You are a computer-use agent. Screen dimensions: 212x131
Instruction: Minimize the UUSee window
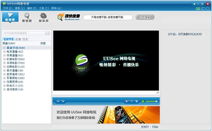point(198,4)
